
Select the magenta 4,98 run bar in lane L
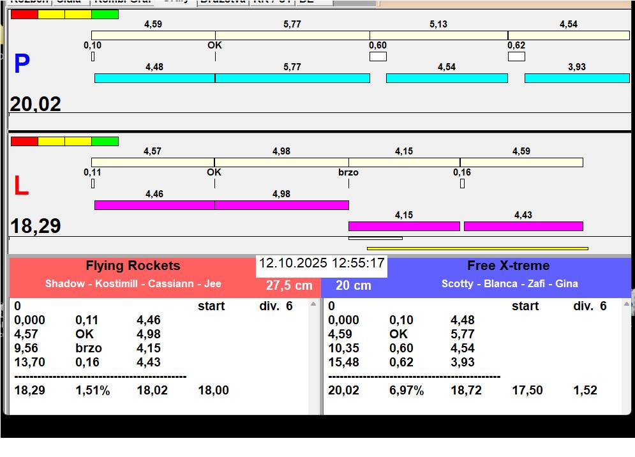pyautogui.click(x=281, y=205)
